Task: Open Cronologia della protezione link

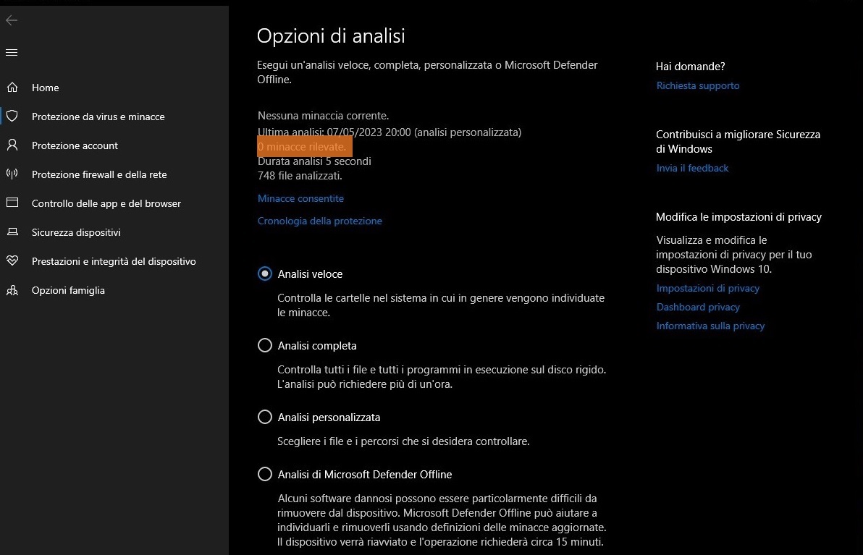Action: click(319, 221)
